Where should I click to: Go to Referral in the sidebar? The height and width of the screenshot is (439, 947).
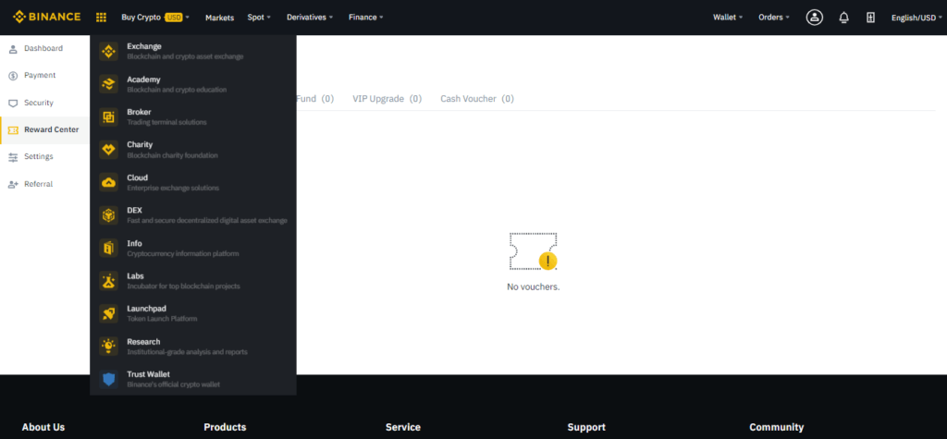[x=44, y=184]
